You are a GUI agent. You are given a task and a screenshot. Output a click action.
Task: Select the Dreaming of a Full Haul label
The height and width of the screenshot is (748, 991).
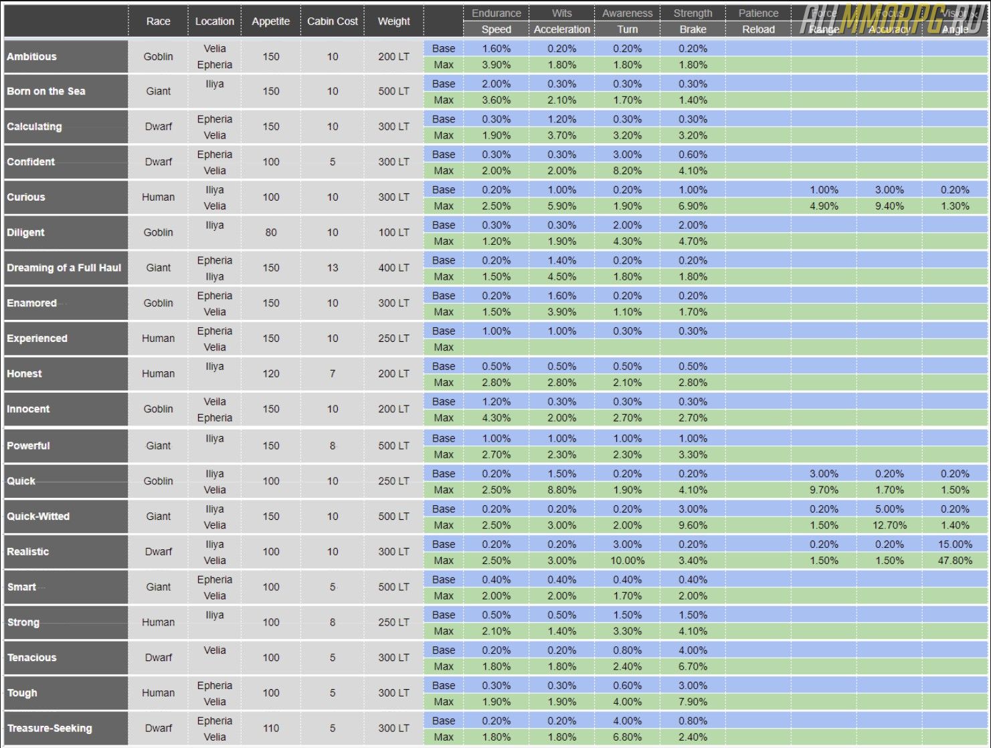click(x=64, y=268)
